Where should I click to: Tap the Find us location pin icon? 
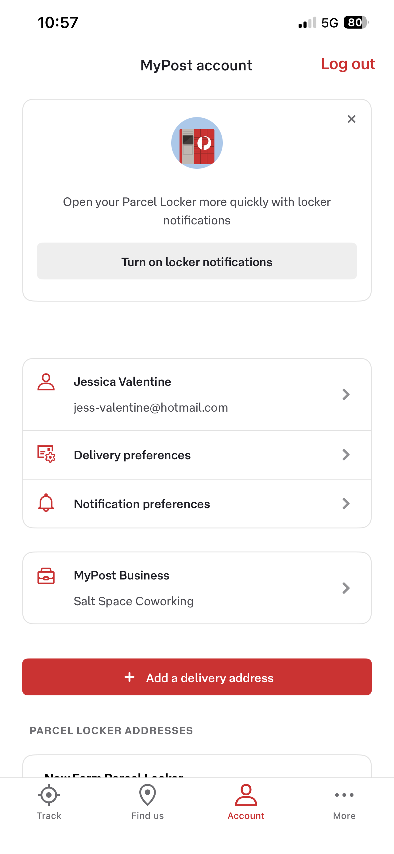pos(148,795)
